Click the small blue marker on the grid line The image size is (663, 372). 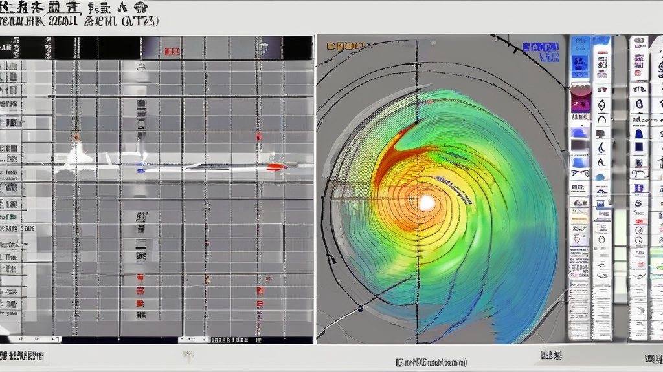[x=140, y=170]
